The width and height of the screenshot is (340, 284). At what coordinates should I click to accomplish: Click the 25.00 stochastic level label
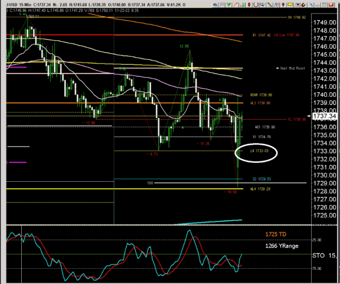(317, 240)
